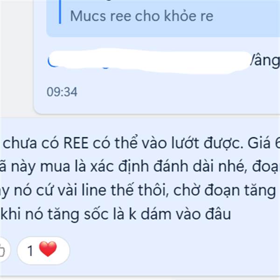Open the heart reaction count pill
The height and width of the screenshot is (280, 280).
43,251
